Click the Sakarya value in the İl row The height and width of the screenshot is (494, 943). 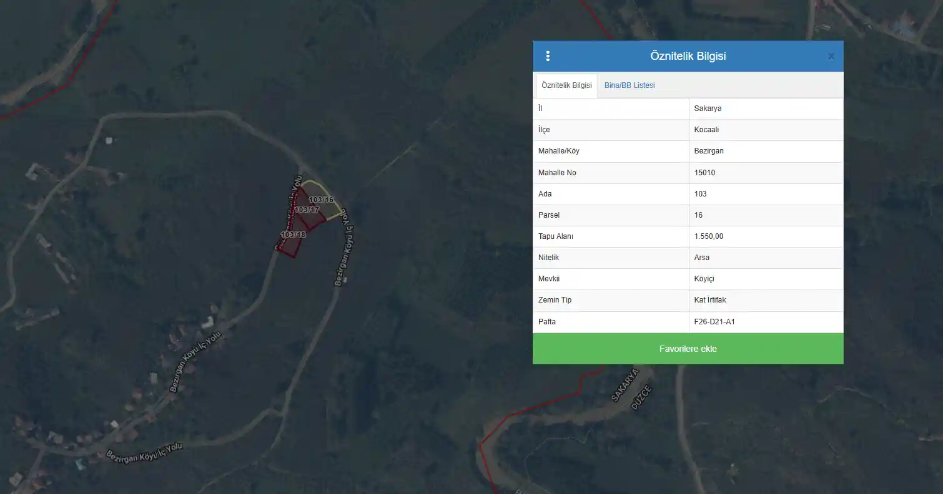click(708, 109)
